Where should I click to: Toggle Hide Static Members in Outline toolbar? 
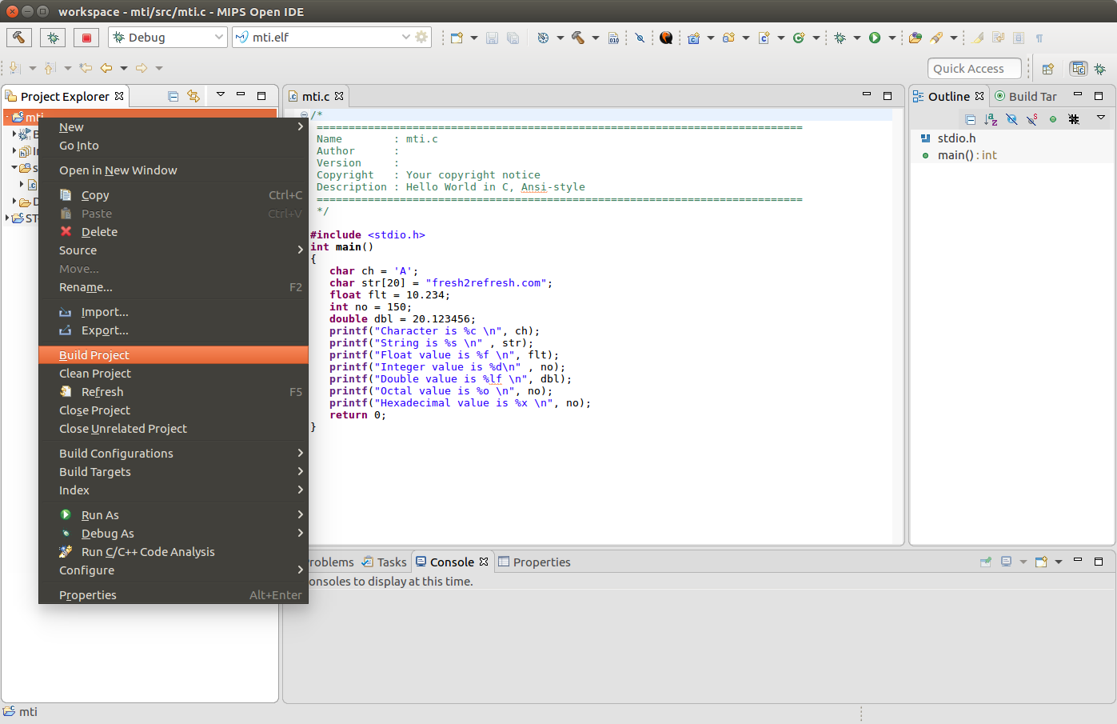coord(1032,119)
